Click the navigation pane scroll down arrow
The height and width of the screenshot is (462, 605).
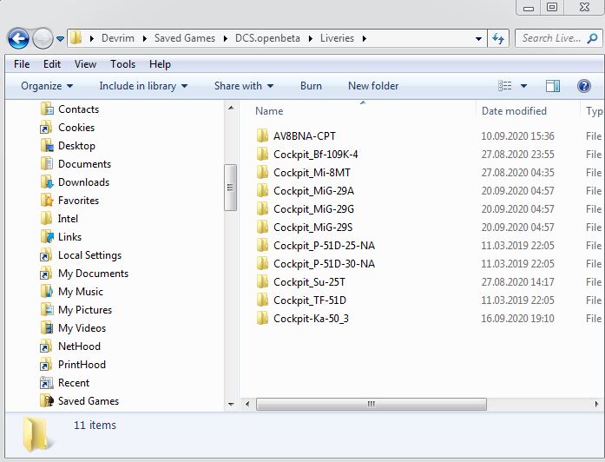click(231, 405)
